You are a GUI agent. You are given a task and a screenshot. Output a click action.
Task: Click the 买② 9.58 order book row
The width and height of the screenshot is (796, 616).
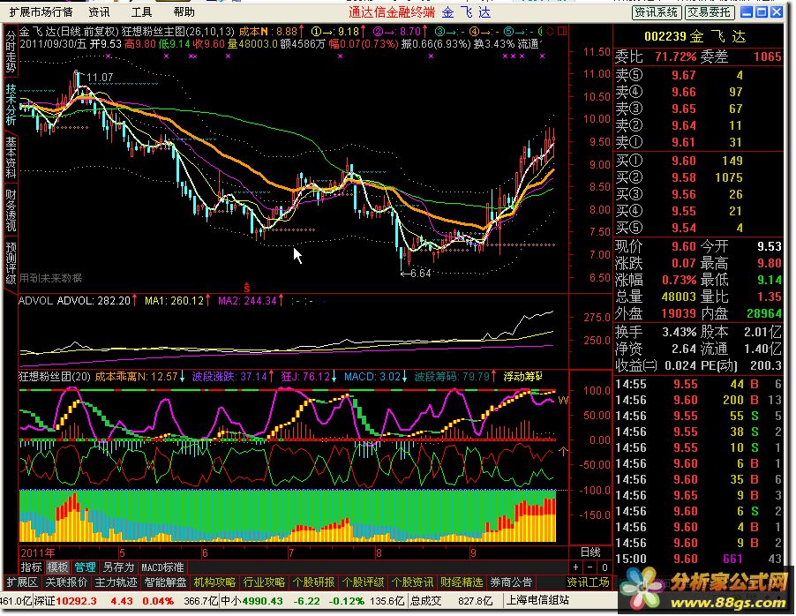699,177
